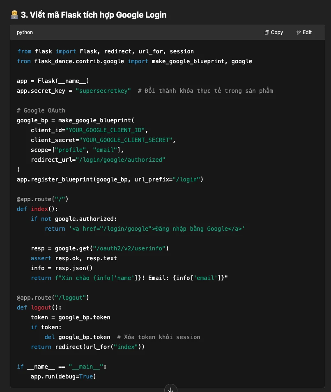Click the scroll-to-bottom arrow button
Viewport: 331px width, 392px height.
[x=171, y=389]
